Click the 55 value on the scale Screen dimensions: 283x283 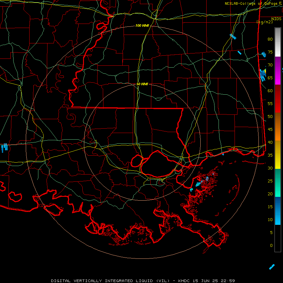[x=270, y=103]
